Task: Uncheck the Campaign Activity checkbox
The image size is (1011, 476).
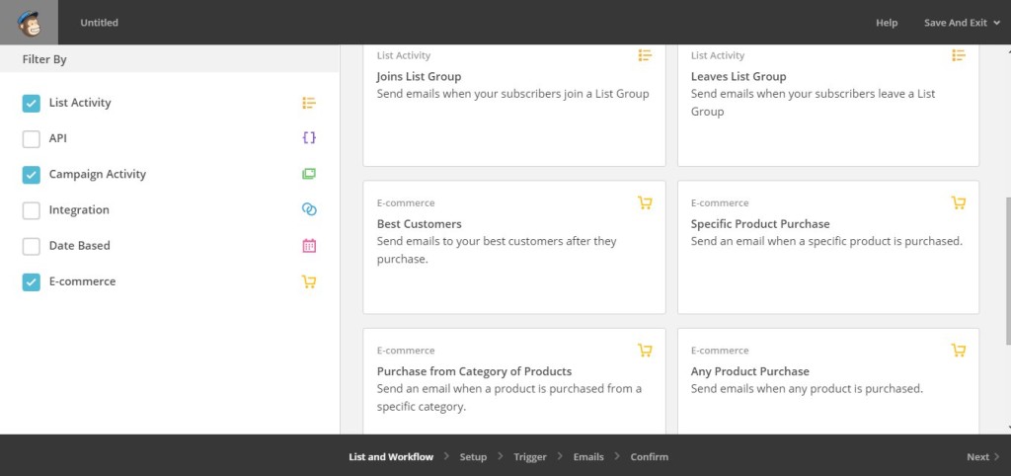Action: pos(31,175)
